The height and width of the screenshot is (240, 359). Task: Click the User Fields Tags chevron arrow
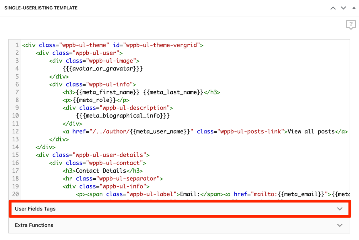(x=340, y=209)
